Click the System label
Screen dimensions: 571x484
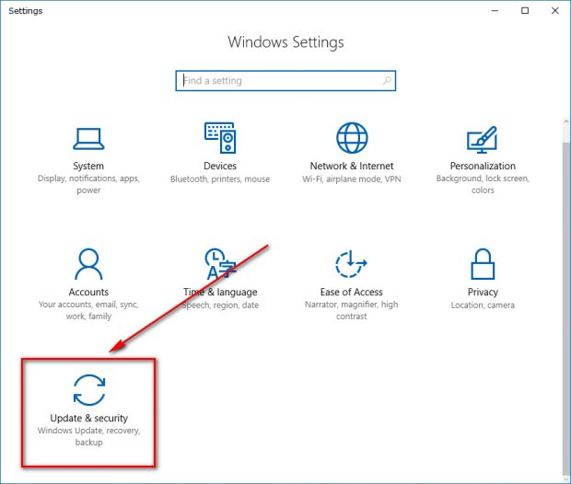[x=88, y=166]
